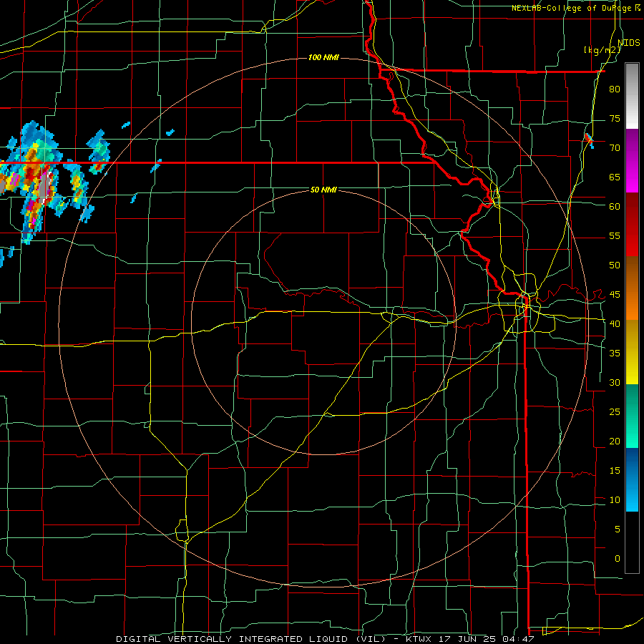The image size is (644, 644).
Task: Click the scale value 45
Action: (x=615, y=295)
